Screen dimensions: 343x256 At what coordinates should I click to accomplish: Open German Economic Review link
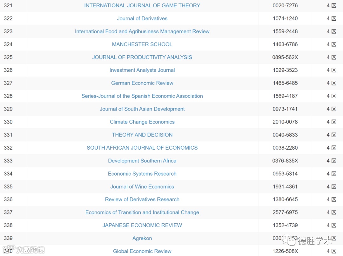pyautogui.click(x=142, y=83)
